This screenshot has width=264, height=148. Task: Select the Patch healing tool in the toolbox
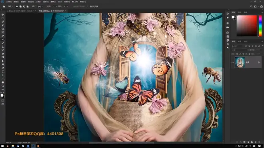tap(3, 39)
